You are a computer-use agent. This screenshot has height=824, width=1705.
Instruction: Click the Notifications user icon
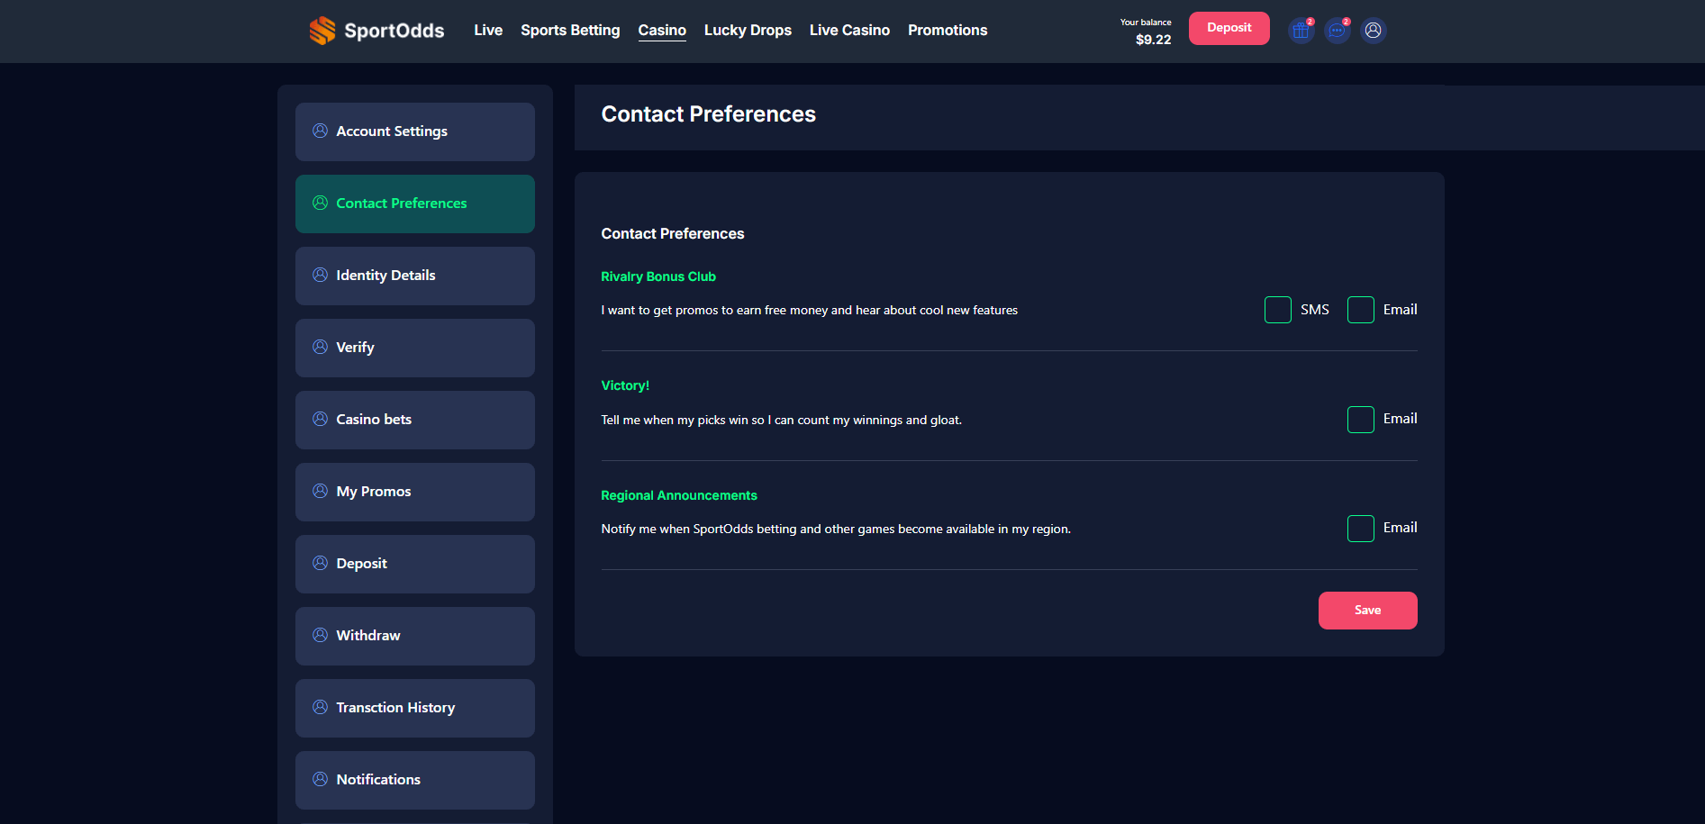[x=320, y=779]
